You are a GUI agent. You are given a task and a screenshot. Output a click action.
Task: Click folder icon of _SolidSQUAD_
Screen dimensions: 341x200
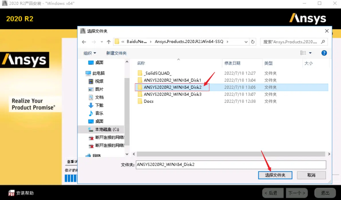(140, 73)
